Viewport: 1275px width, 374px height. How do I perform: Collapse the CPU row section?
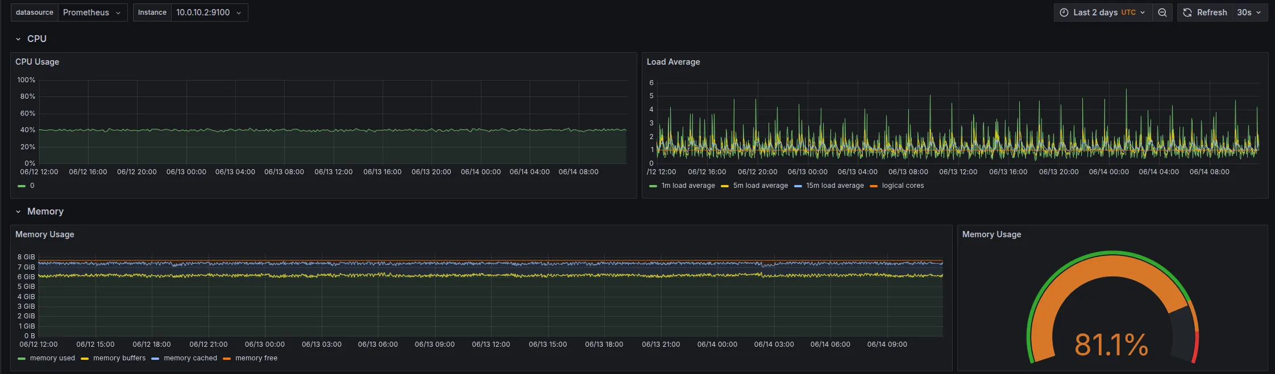(x=18, y=39)
